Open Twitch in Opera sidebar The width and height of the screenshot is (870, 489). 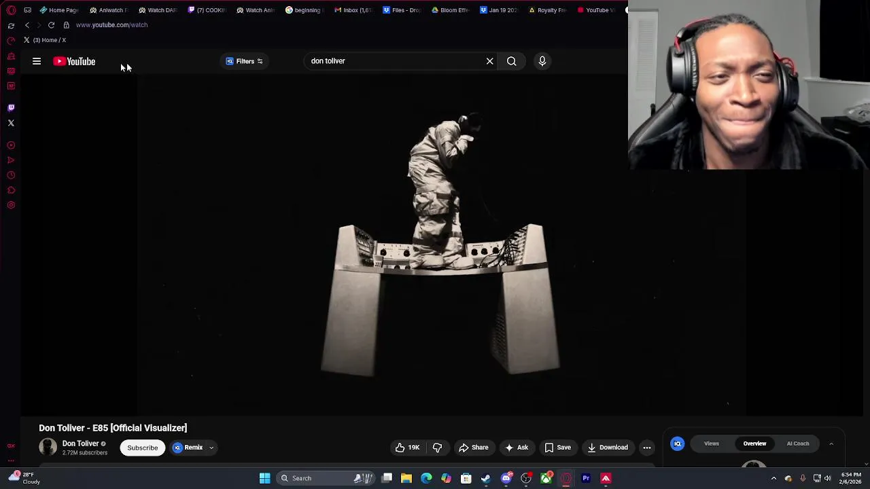[11, 107]
